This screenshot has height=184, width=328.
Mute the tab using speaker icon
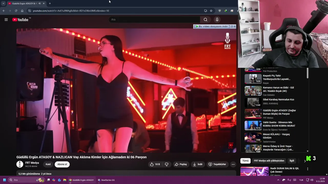coord(39,4)
